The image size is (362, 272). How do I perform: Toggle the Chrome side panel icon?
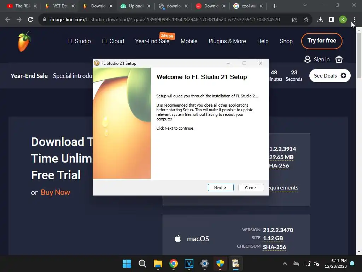[332, 20]
